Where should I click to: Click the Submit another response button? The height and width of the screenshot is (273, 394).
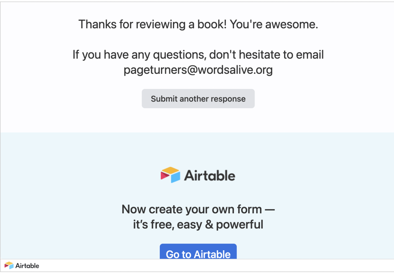click(198, 99)
